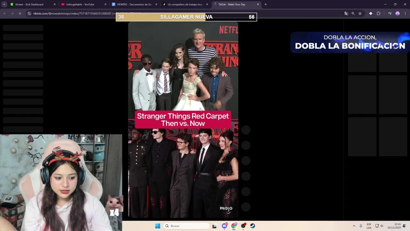
Task: Open the notifications bell icon
Action: (405, 226)
